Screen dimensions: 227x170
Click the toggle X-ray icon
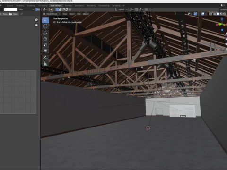210,14
